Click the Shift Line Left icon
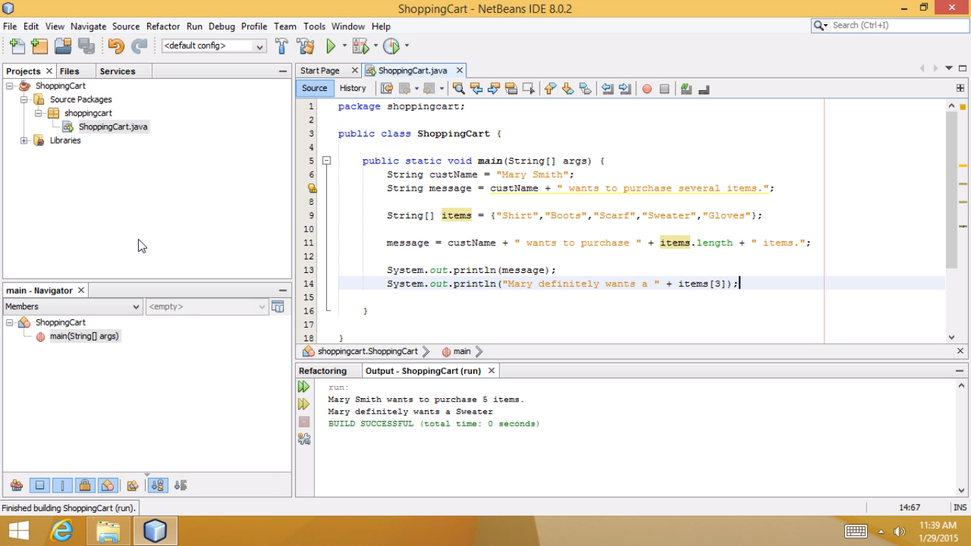This screenshot has width=971, height=546. [608, 89]
